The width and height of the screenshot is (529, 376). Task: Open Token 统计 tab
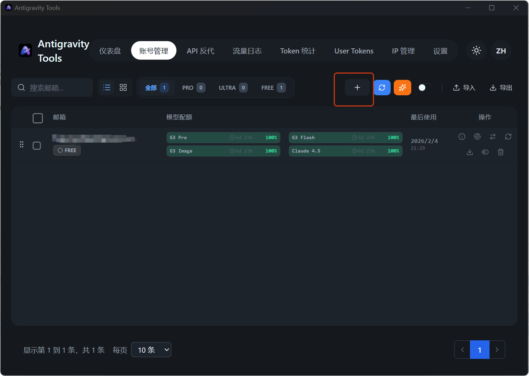pos(298,51)
